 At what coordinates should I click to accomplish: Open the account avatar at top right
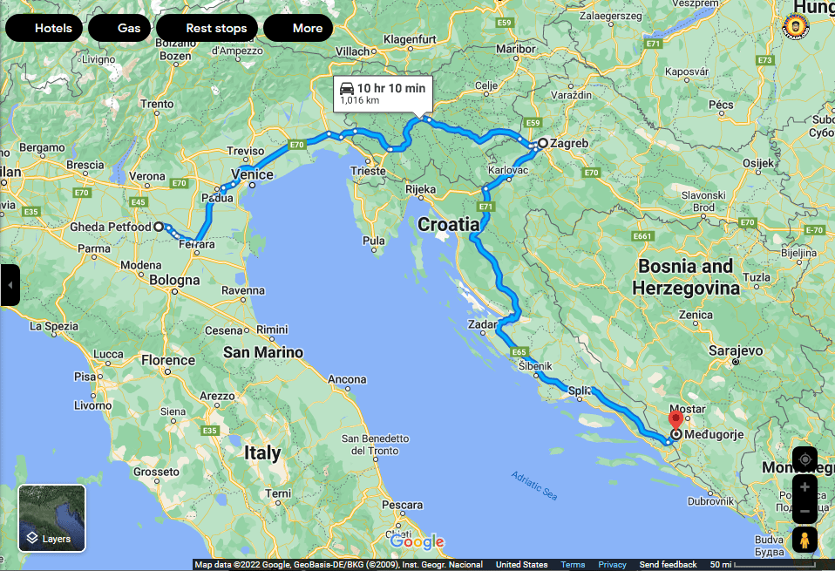798,25
